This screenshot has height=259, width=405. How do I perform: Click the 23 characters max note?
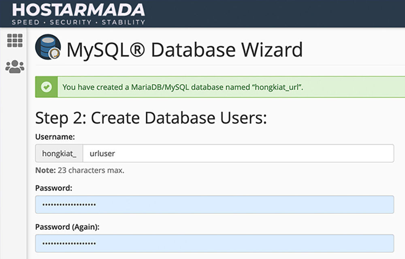tap(80, 170)
